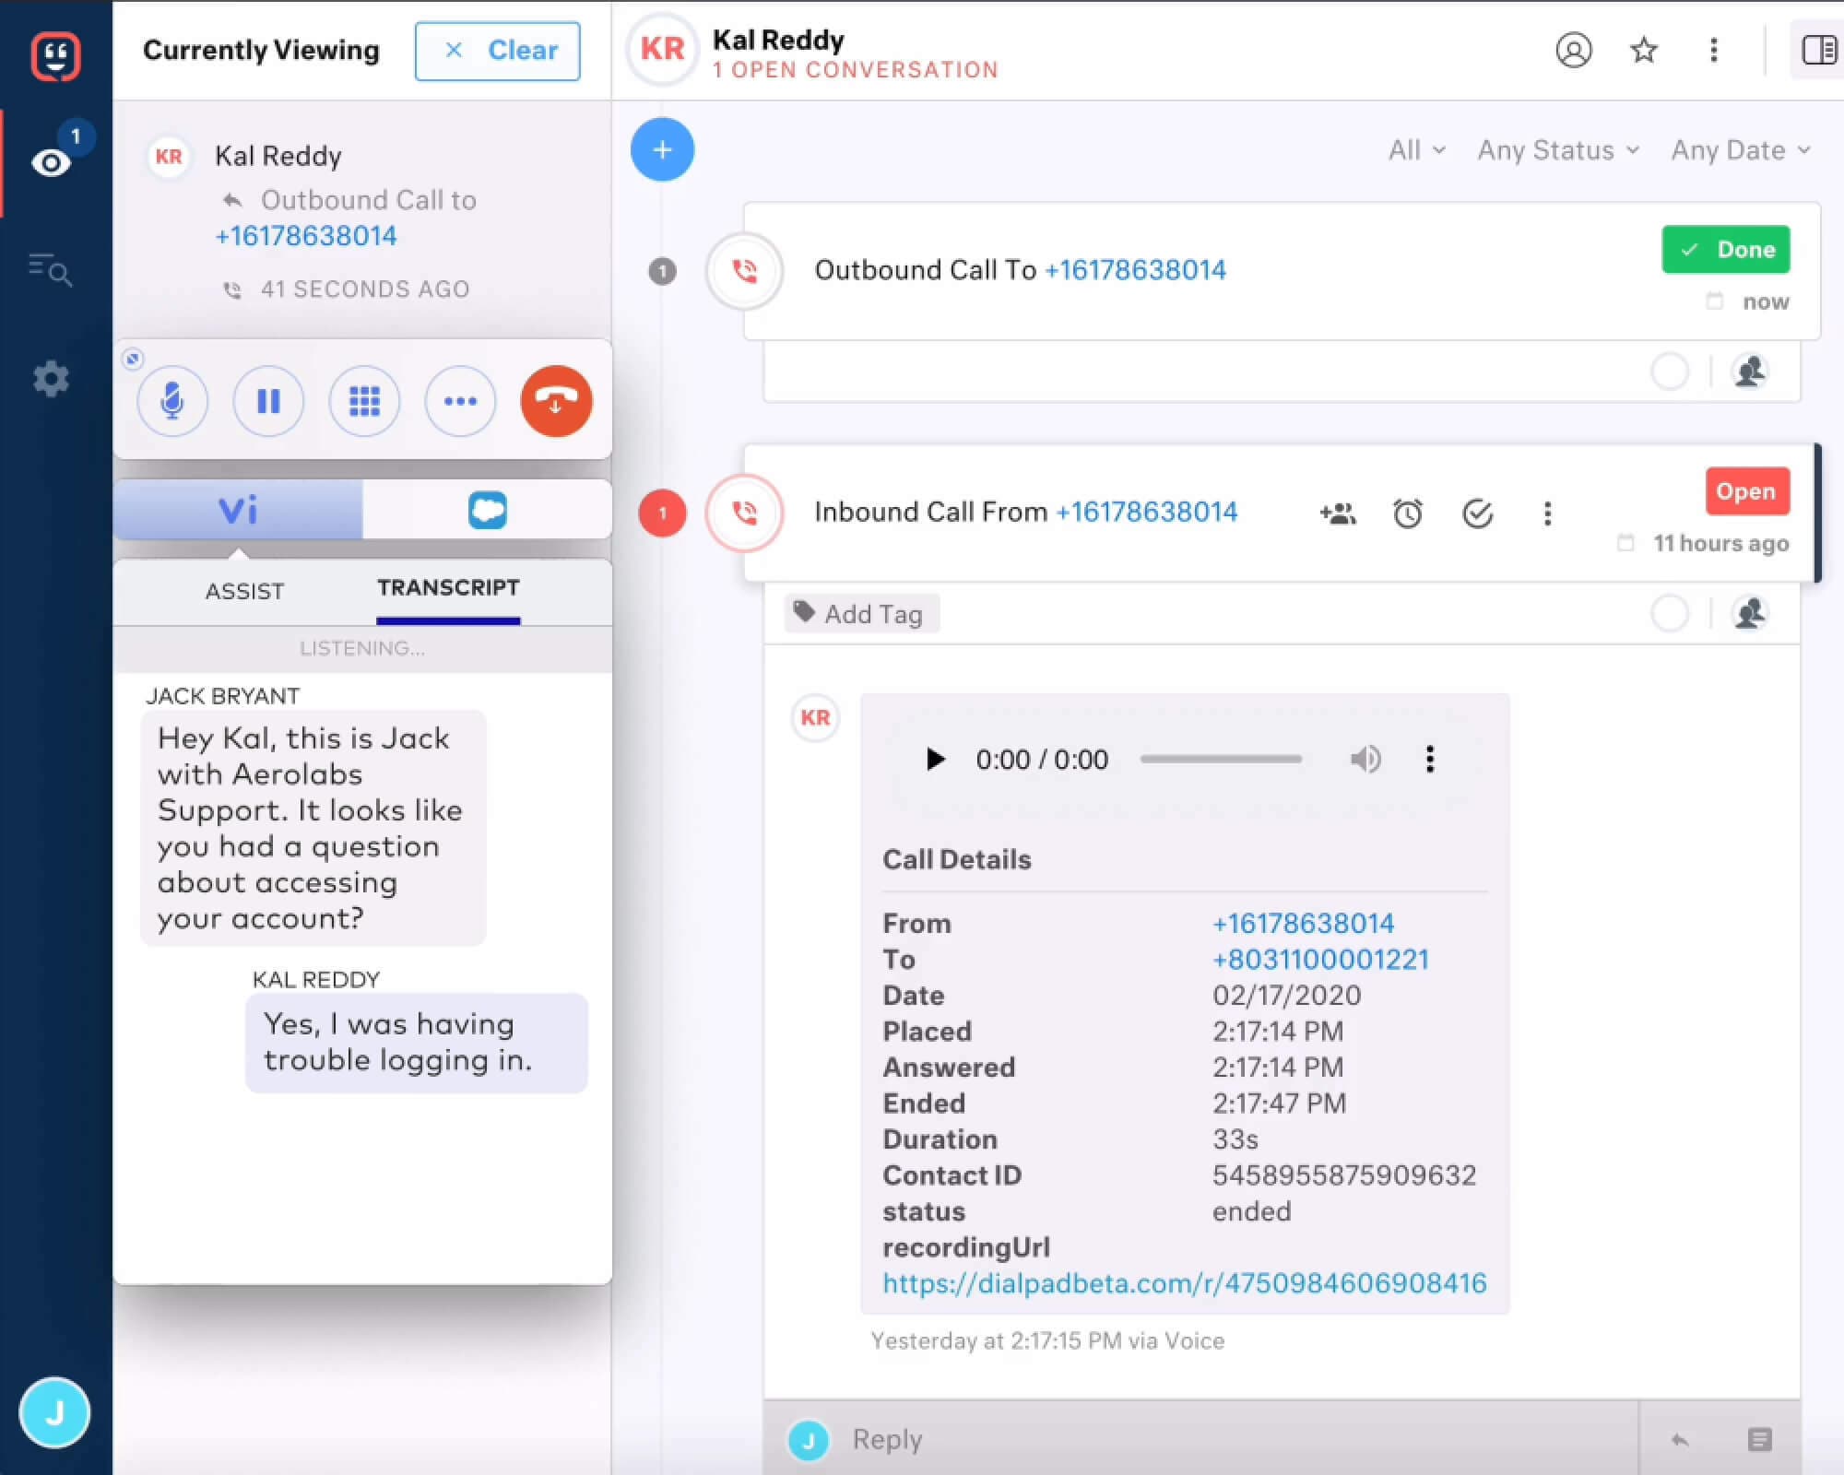Mute the microphone on the call
1844x1475 pixels.
172,401
